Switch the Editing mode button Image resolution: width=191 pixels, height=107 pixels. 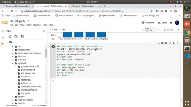coord(168,30)
